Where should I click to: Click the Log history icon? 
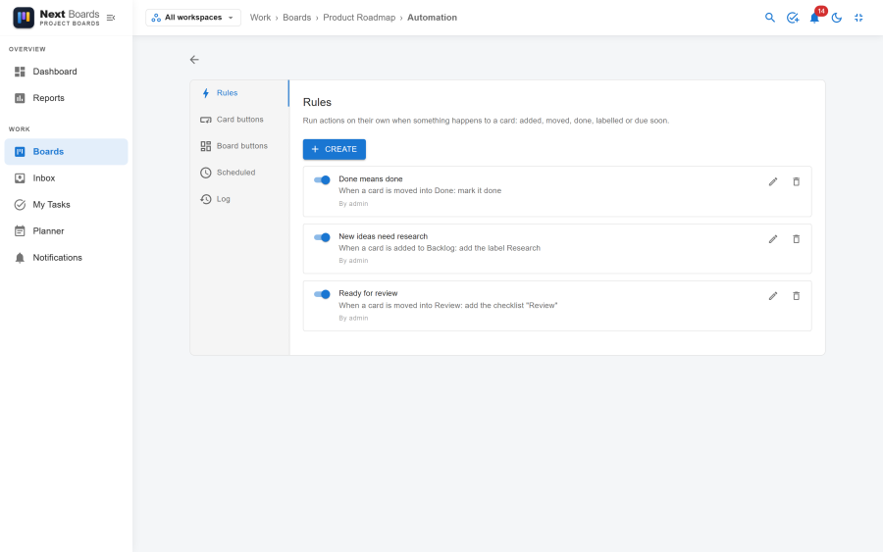coord(206,199)
